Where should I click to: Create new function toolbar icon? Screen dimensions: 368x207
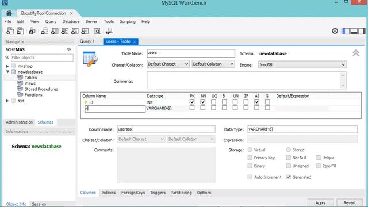point(85,31)
